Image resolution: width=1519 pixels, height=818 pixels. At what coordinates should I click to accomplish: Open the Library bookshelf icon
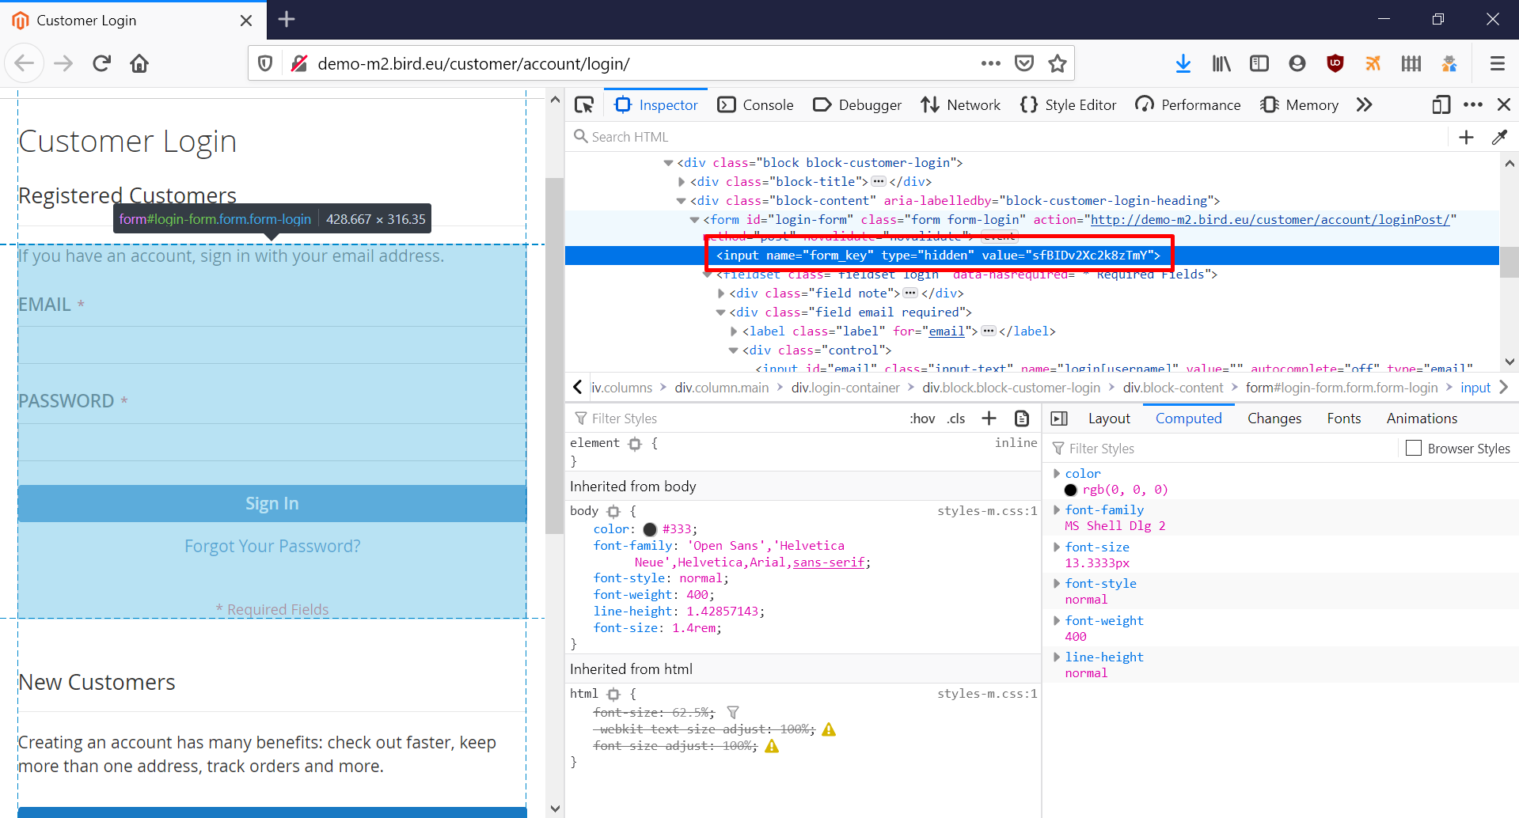(x=1221, y=63)
